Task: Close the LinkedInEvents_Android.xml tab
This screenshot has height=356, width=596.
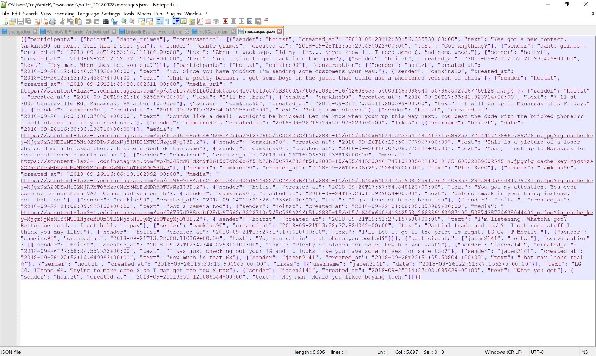Action: click(187, 31)
